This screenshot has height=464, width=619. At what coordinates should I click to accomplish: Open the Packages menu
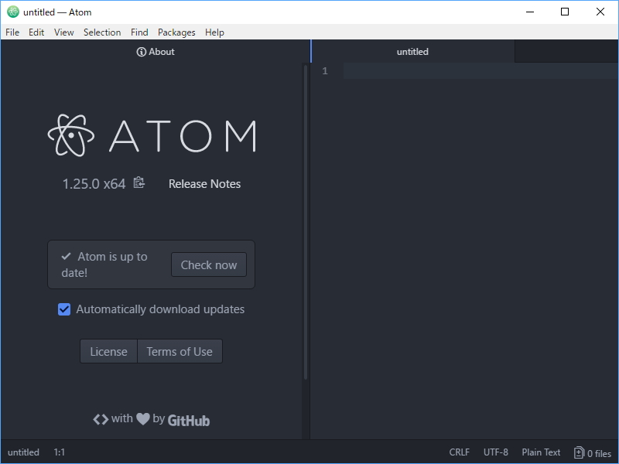tap(176, 32)
